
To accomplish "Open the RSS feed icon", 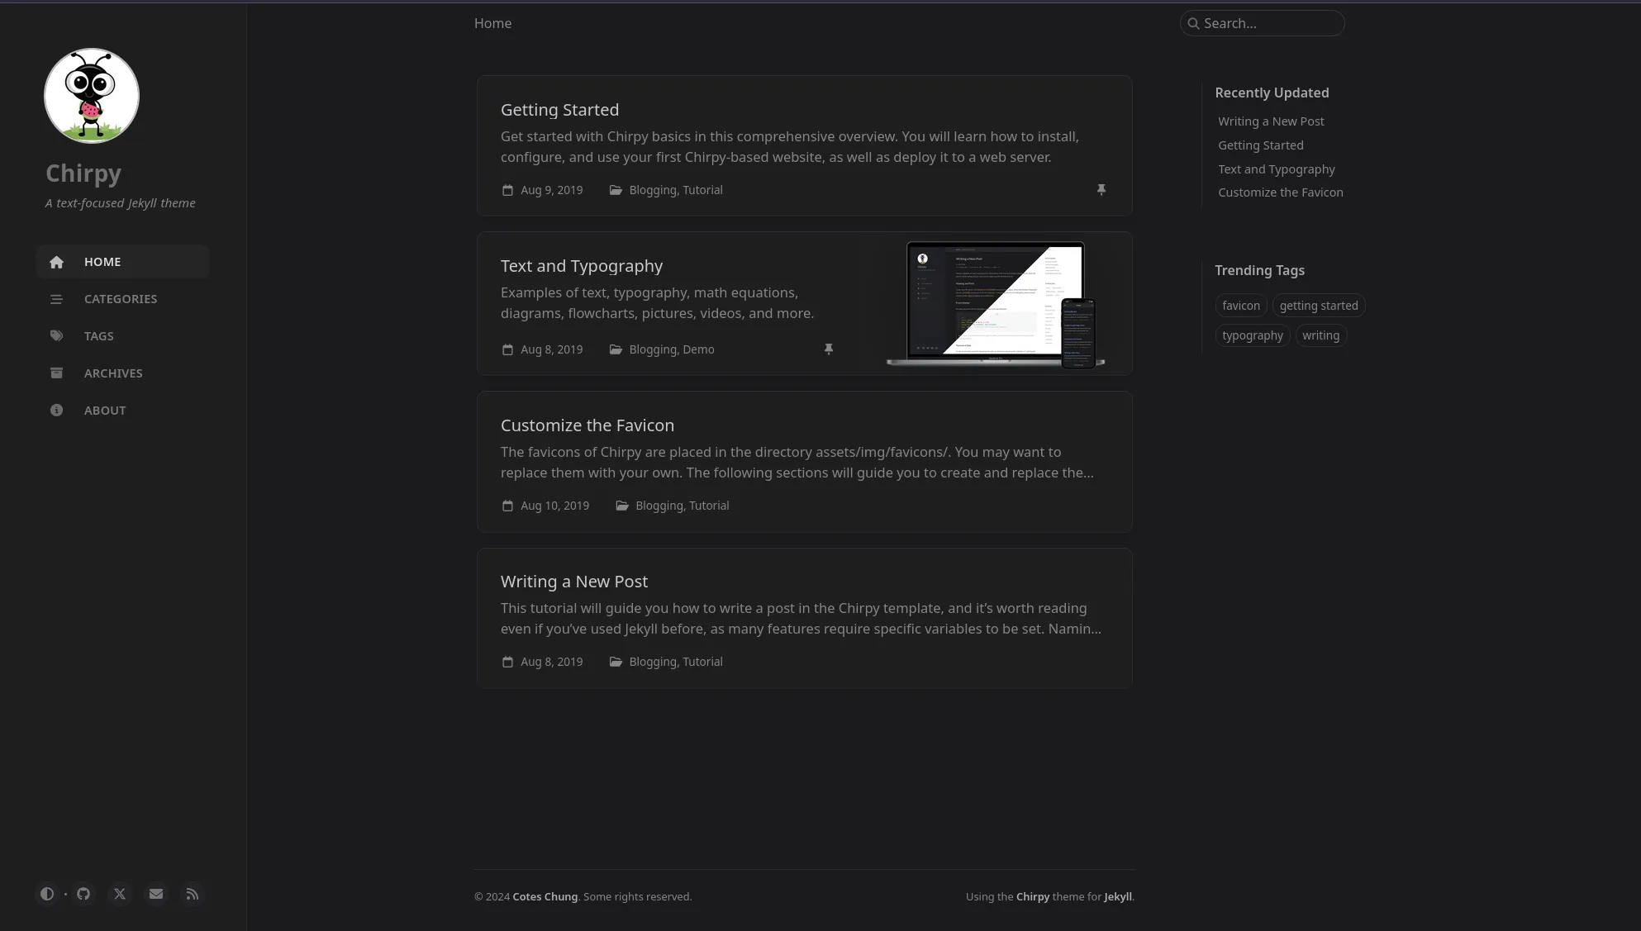I will click(x=193, y=894).
